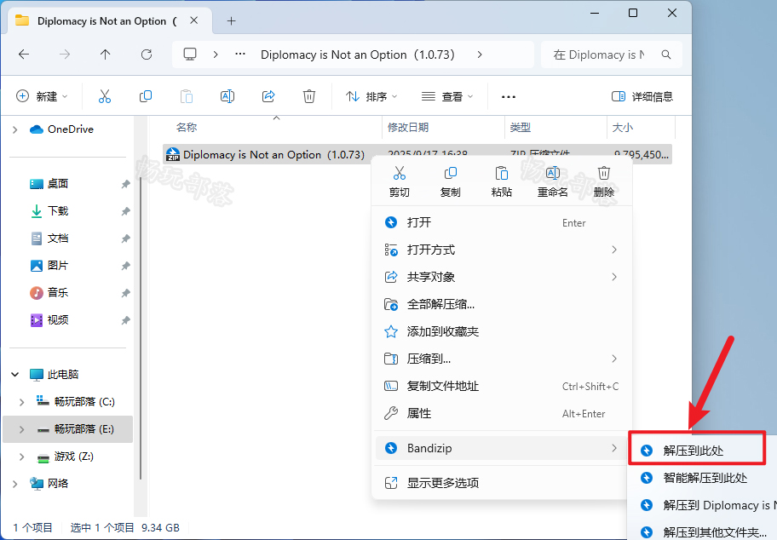This screenshot has height=540, width=777.
Task: Choose 全部解压缩... entry
Action: pos(502,304)
